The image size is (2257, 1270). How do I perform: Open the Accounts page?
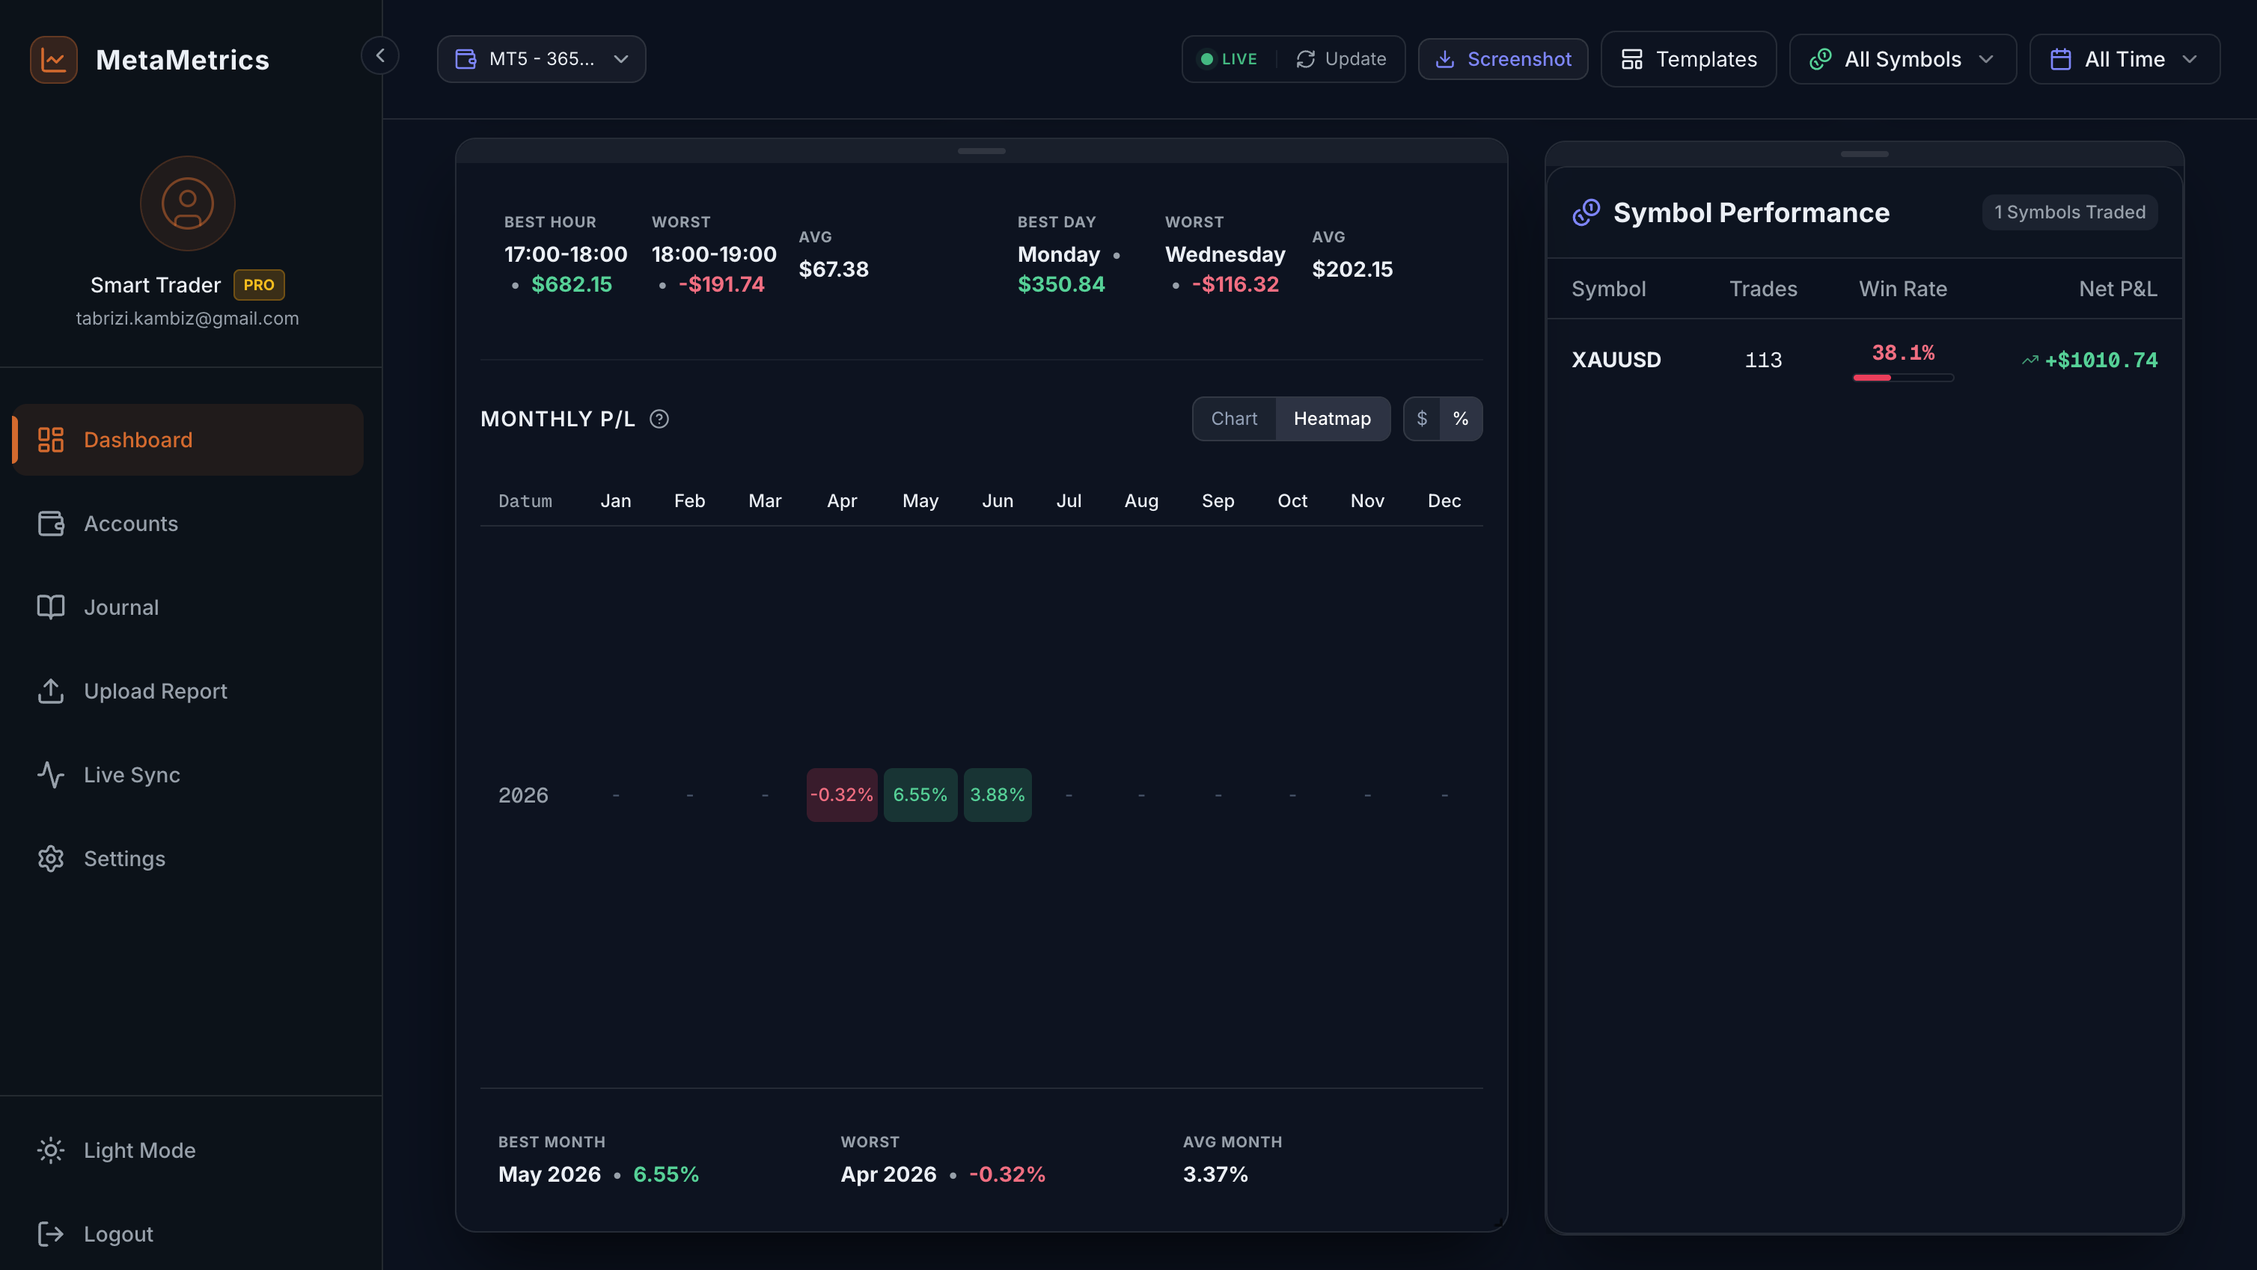pyautogui.click(x=188, y=523)
